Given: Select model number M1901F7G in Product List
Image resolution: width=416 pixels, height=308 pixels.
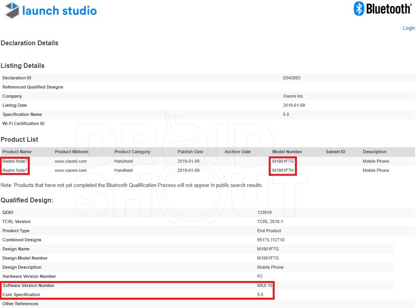Looking at the screenshot, I should tap(283, 161).
